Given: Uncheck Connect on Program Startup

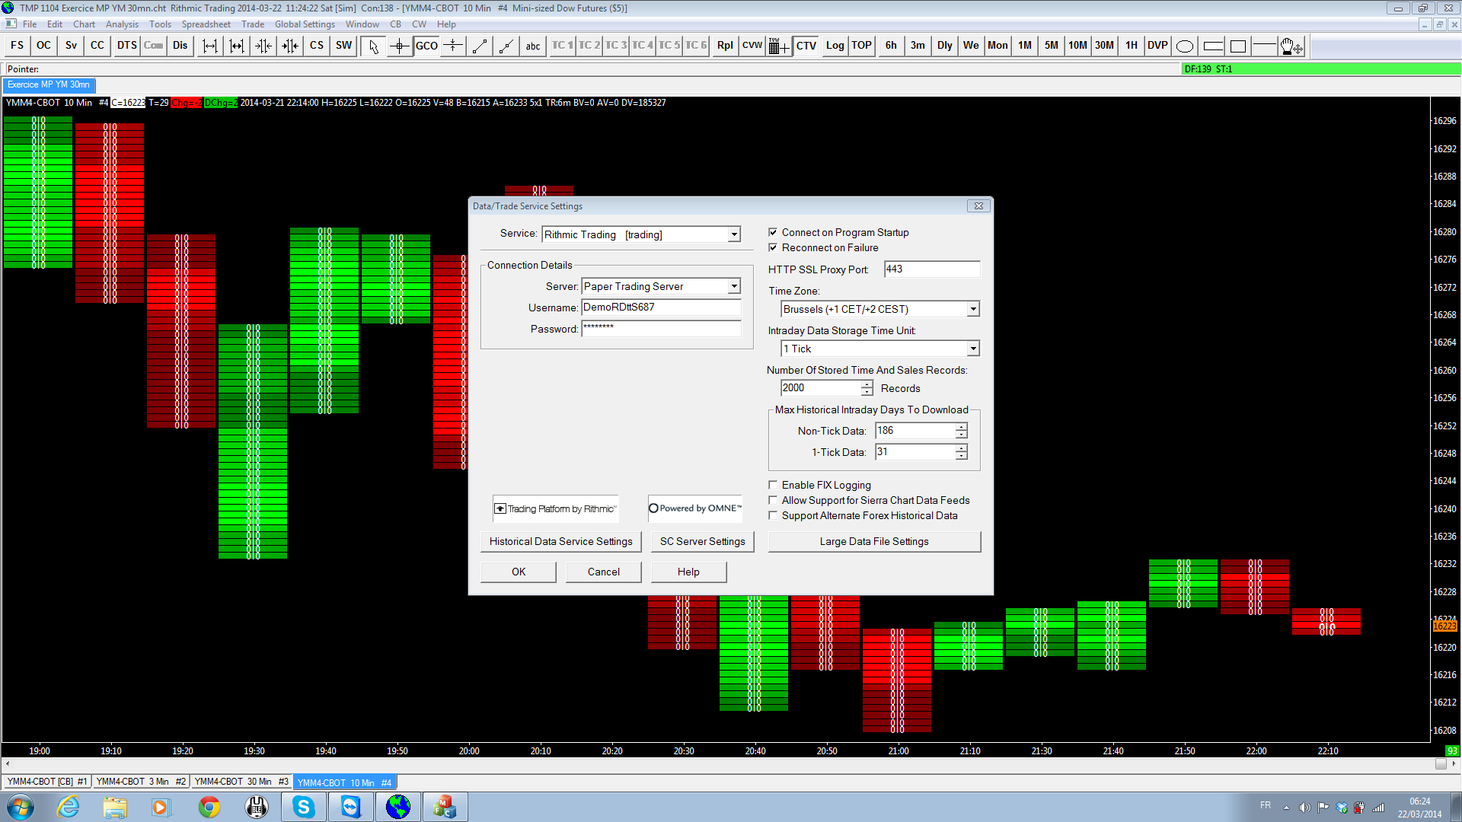Looking at the screenshot, I should 773,232.
